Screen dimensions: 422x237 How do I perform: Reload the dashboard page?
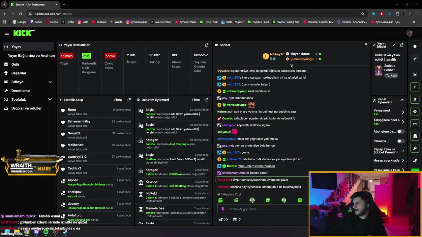point(20,14)
